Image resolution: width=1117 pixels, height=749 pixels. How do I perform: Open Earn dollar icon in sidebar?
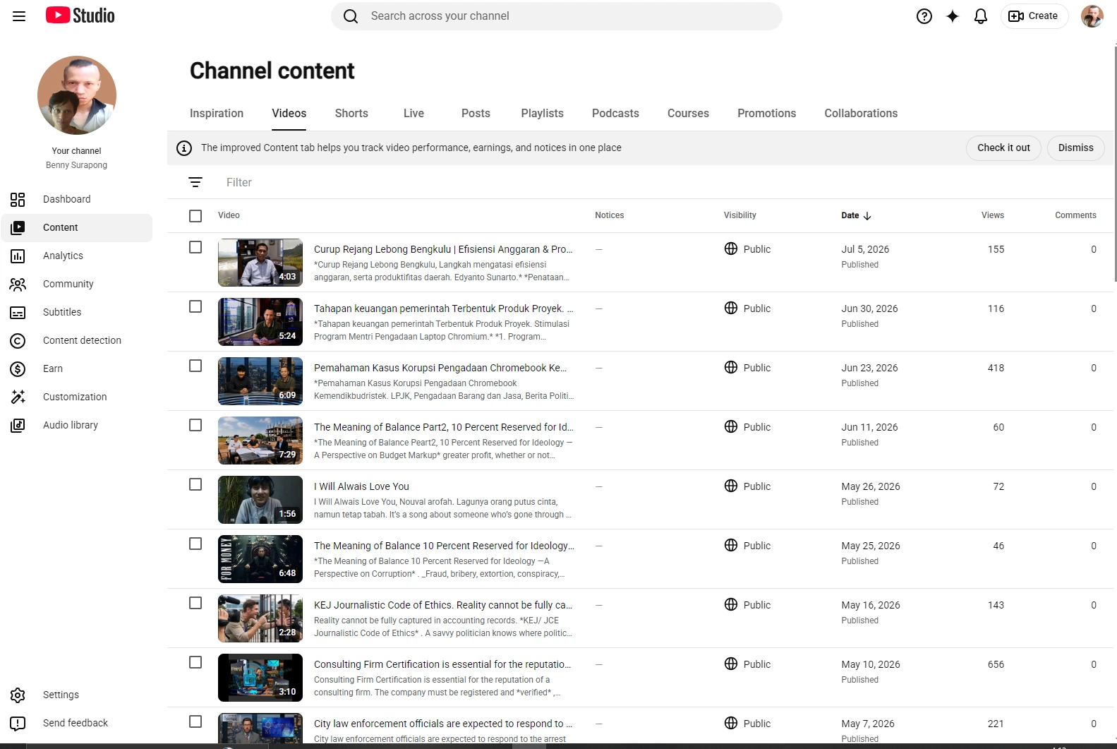tap(18, 368)
